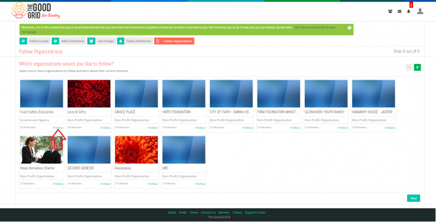The width and height of the screenshot is (436, 222).
Task: Go to next organizations page arrow
Action: click(417, 67)
